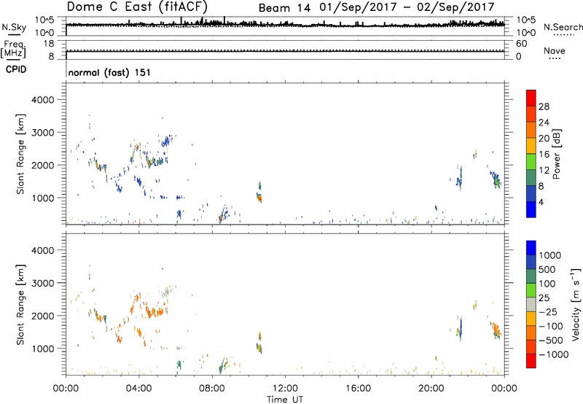Click the bright blue bottom power colorbar segment

point(531,209)
